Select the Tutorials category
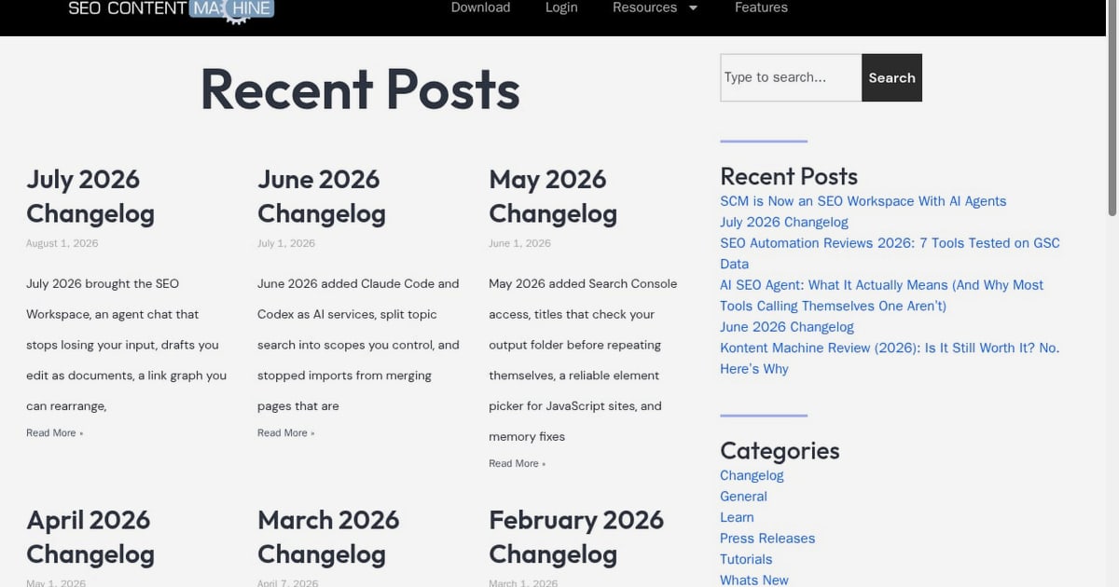The height and width of the screenshot is (587, 1119). 746,559
